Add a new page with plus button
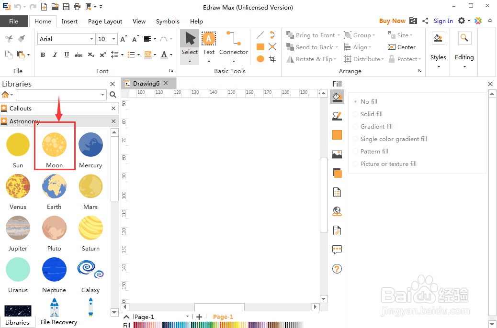Viewport: 497px width, 328px height. point(199,317)
